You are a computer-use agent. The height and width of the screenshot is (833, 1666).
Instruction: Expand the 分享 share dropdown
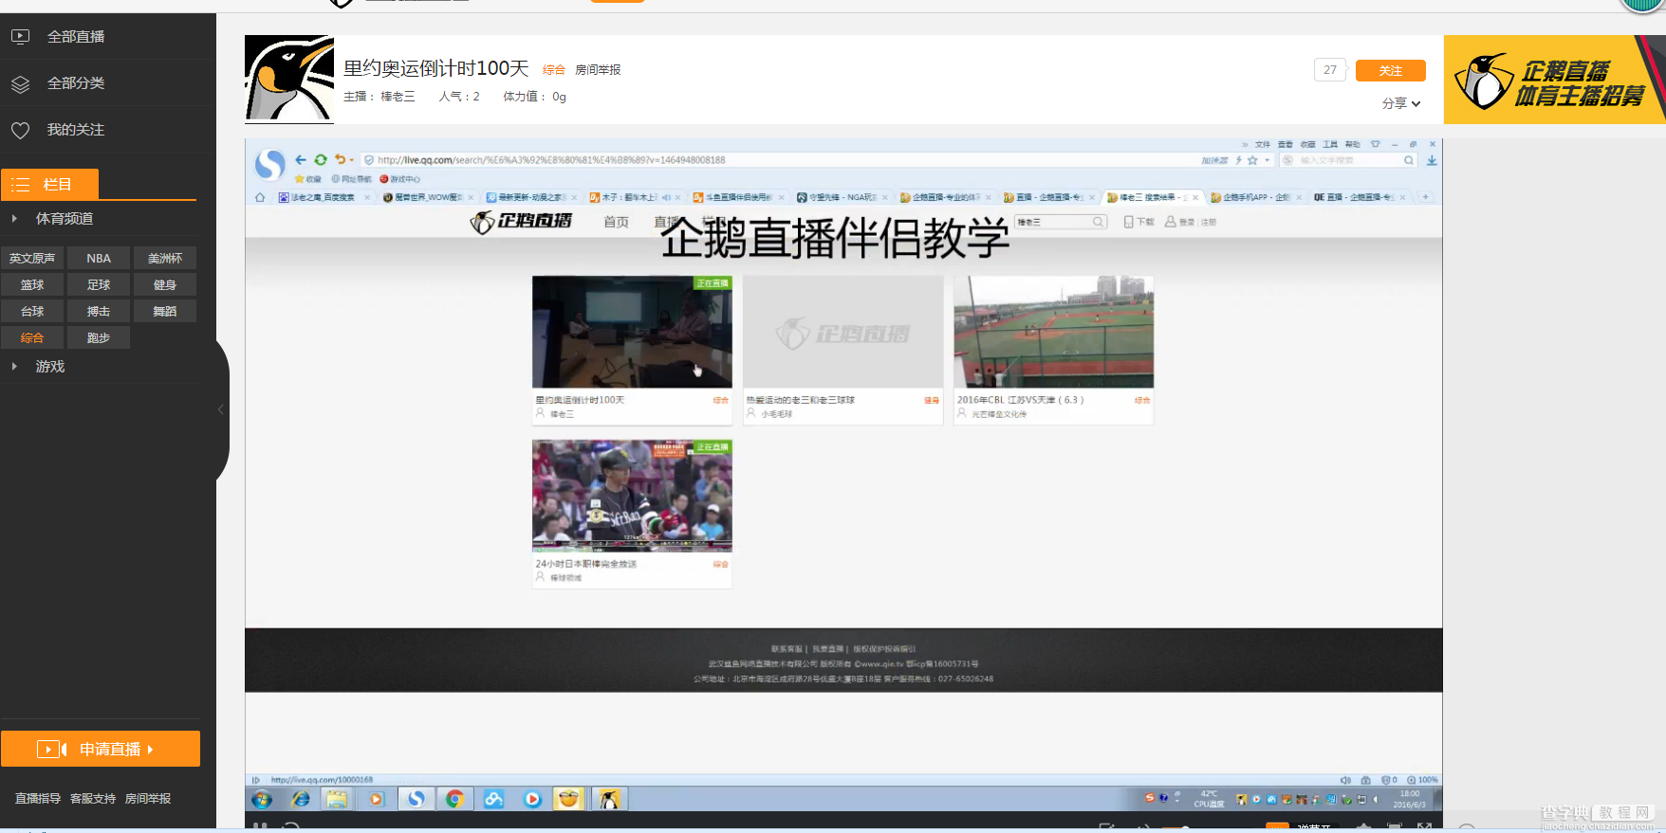pyautogui.click(x=1401, y=103)
